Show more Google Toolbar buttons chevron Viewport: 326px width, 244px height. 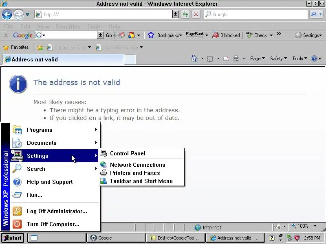pyautogui.click(x=279, y=34)
